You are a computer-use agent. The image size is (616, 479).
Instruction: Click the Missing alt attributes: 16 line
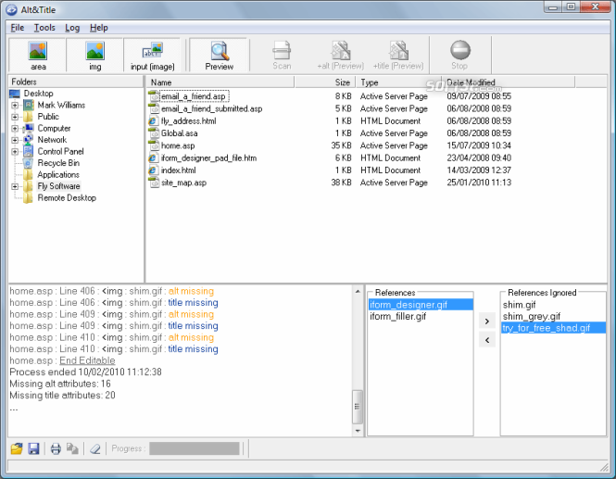click(60, 384)
